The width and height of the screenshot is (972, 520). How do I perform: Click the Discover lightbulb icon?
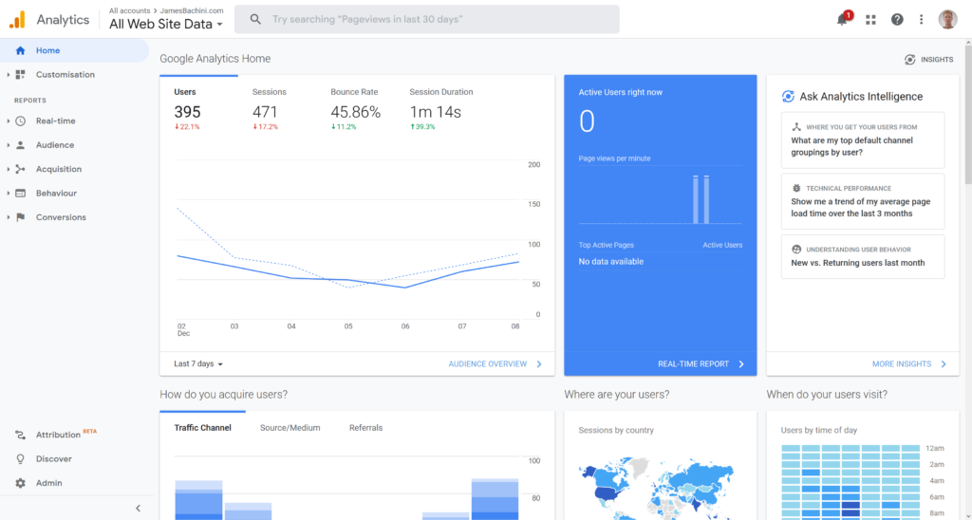pyautogui.click(x=21, y=459)
